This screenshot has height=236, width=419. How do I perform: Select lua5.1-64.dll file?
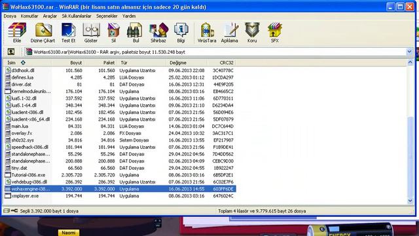(24, 105)
